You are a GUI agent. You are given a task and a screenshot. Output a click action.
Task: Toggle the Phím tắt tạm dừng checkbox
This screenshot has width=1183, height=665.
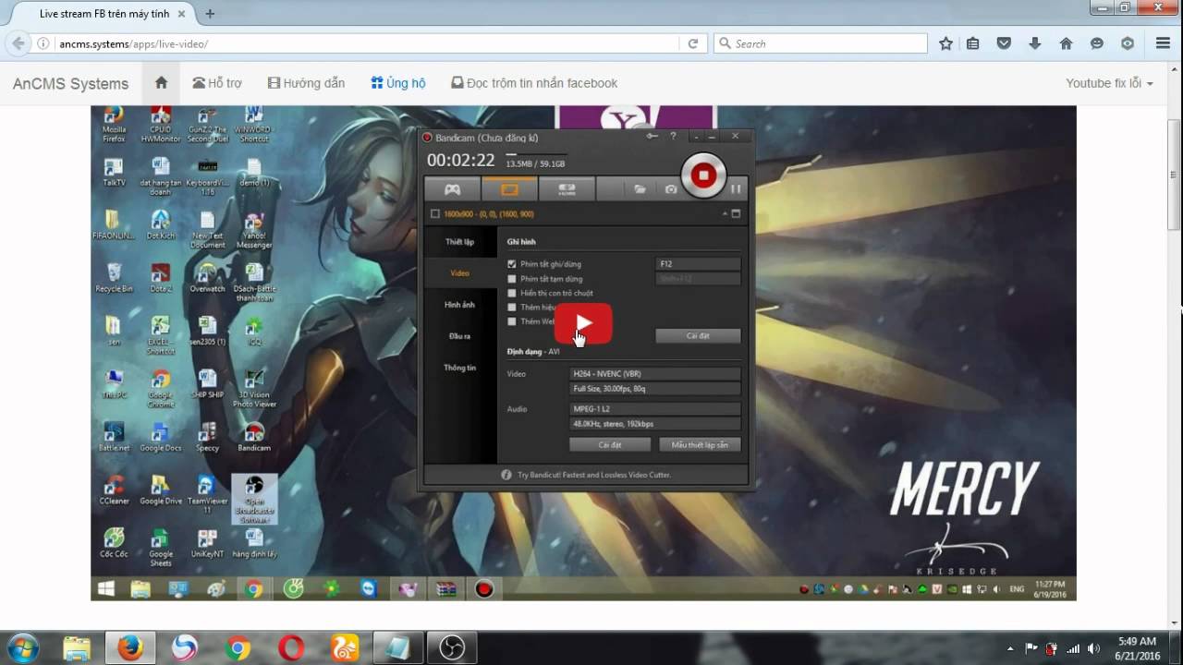point(512,279)
